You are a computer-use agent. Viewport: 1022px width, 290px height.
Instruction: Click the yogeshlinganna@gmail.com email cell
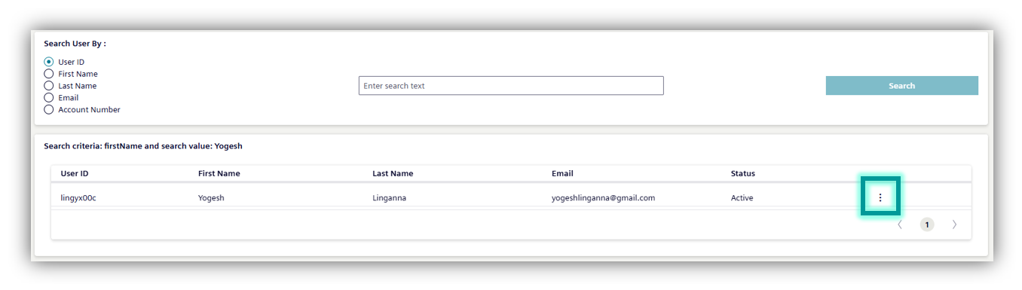click(603, 198)
